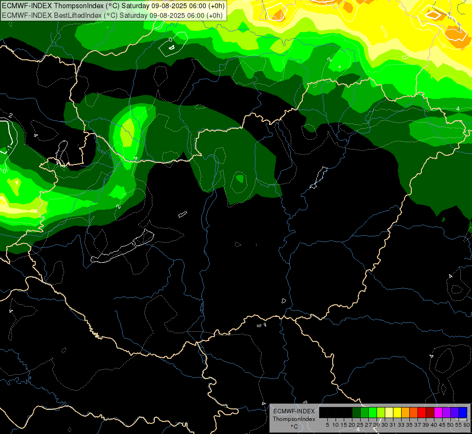This screenshot has height=434, width=472.
Task: Pick the yellow-green 29–30 legend swatch
Action: click(381, 412)
